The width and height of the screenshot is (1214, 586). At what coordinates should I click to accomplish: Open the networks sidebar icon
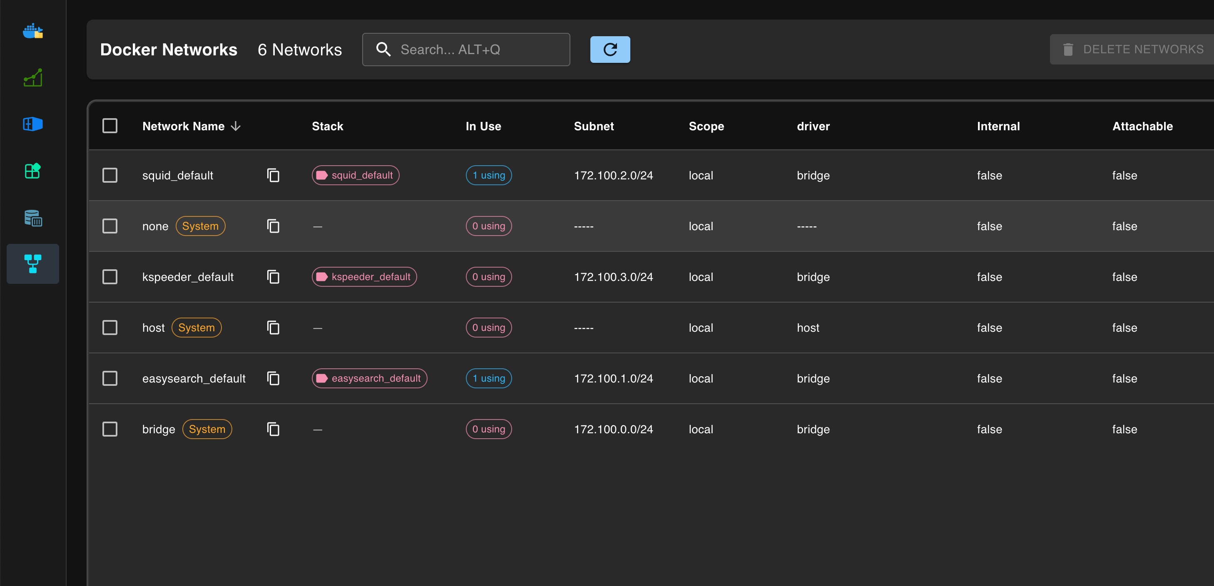coord(33,264)
